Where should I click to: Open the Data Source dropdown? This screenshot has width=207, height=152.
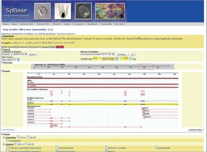click(11, 60)
